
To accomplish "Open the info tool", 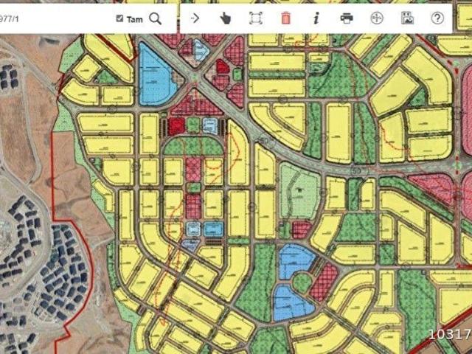I will [316, 18].
